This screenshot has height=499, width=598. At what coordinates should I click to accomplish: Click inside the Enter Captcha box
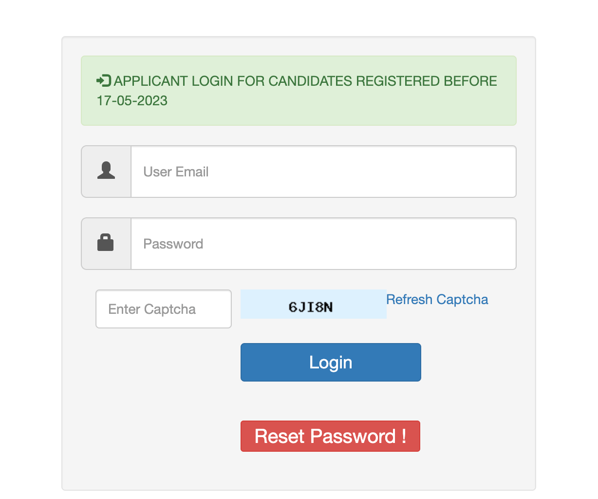pos(164,309)
